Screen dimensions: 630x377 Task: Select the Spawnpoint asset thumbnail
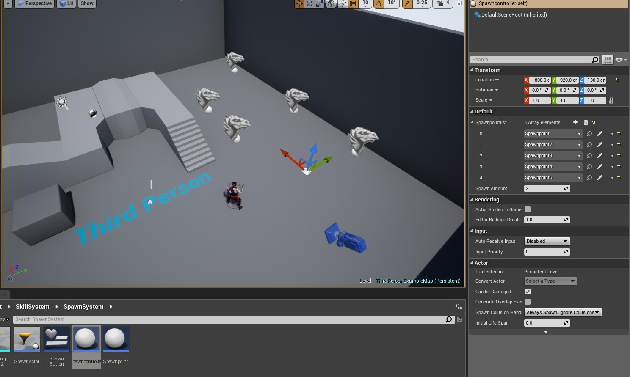click(x=115, y=339)
